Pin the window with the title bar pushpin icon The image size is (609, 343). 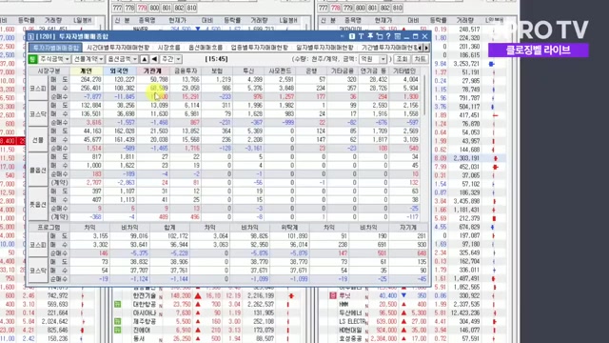370,36
